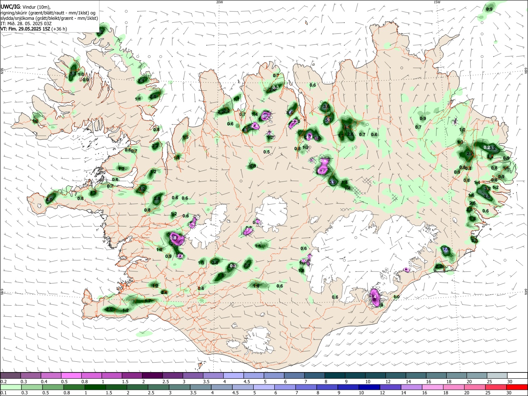Click the '15W' longitude label
This screenshot has width=528, height=396.
pos(437,2)
